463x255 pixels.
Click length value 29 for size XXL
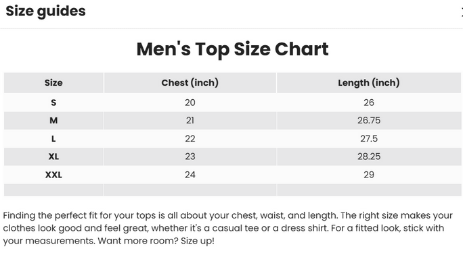369,175
